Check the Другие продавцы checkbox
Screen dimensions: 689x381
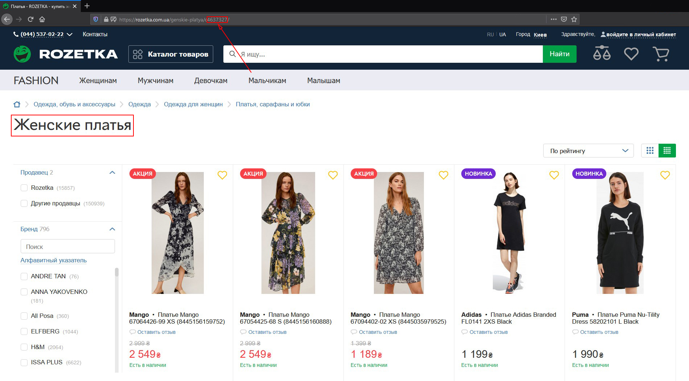pos(24,204)
